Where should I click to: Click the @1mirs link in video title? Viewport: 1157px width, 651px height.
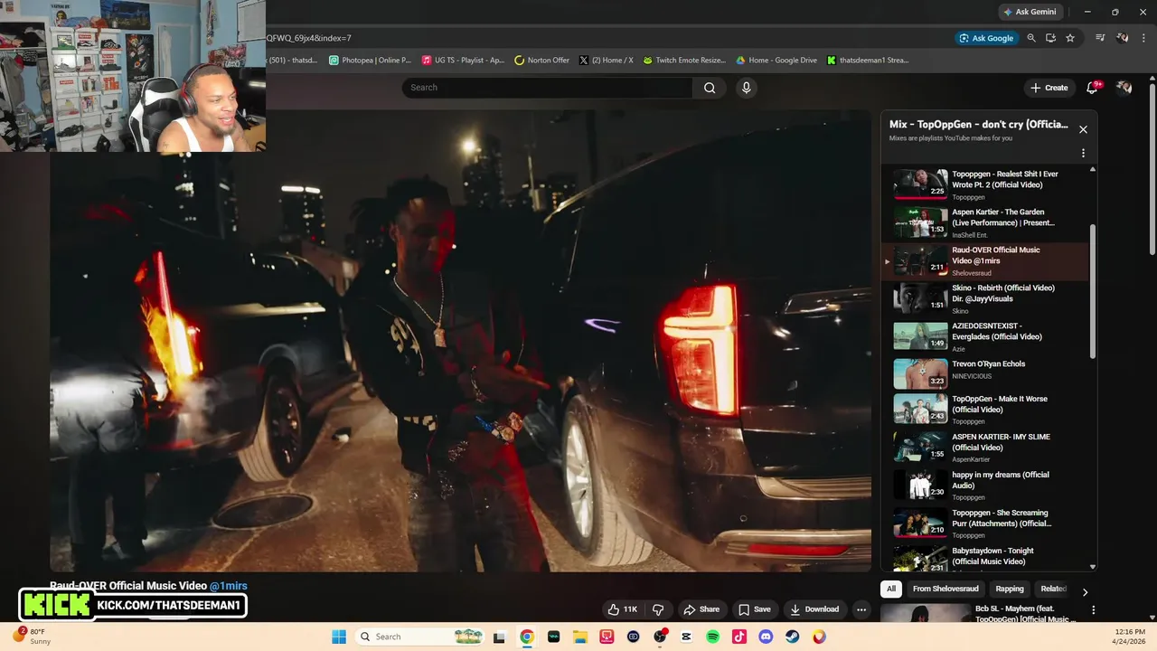coord(229,586)
